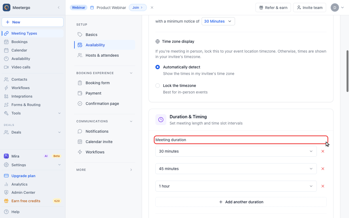The height and width of the screenshot is (218, 349).
Task: Click Invite team button
Action: pyautogui.click(x=310, y=8)
